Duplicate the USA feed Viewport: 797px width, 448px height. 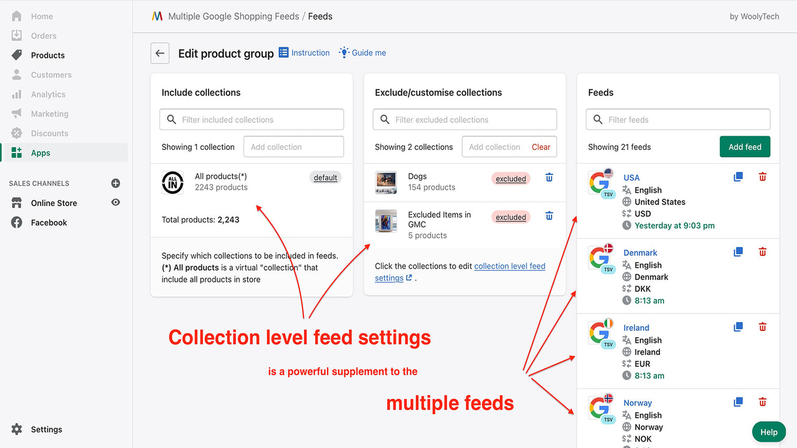[738, 176]
